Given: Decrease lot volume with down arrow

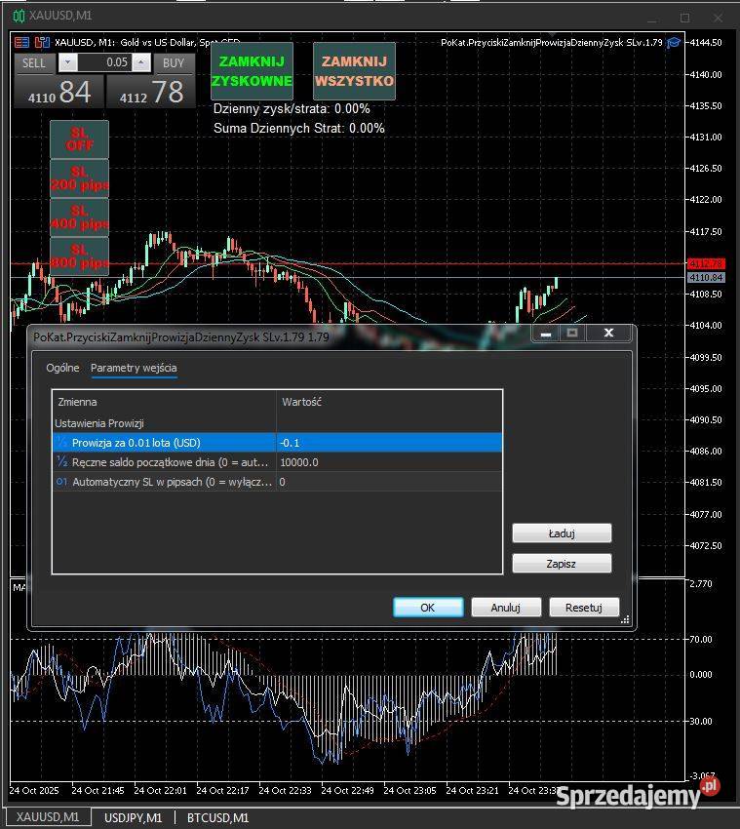Looking at the screenshot, I should click(x=67, y=62).
